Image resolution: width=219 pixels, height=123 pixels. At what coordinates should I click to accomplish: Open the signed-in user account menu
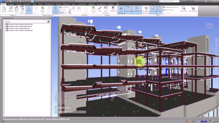[189, 1]
